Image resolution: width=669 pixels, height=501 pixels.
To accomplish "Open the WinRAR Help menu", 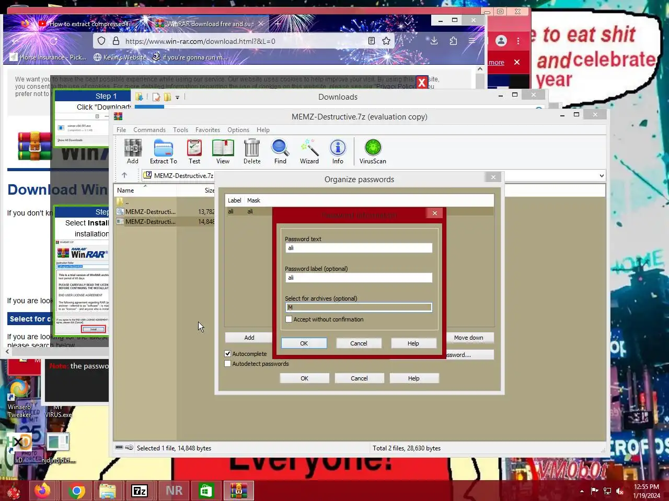I will coord(263,130).
